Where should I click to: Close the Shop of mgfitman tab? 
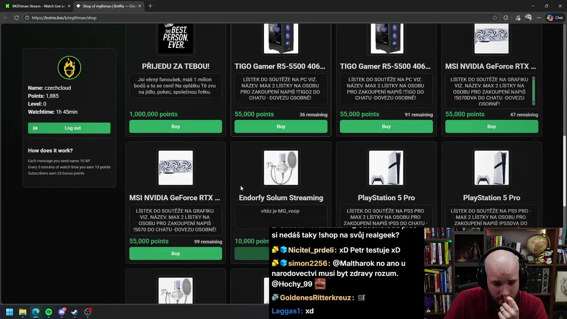(140, 6)
